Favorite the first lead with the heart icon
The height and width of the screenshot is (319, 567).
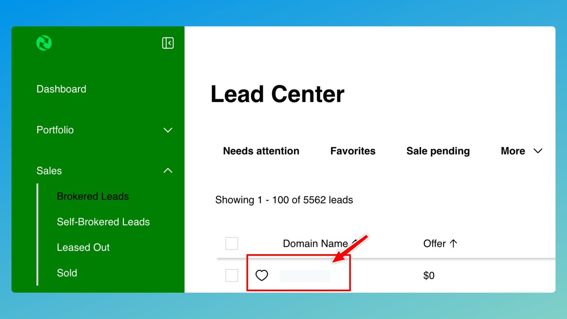tap(262, 275)
